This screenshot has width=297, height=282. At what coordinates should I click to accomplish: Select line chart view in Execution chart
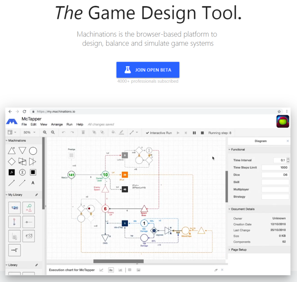(x=101, y=270)
